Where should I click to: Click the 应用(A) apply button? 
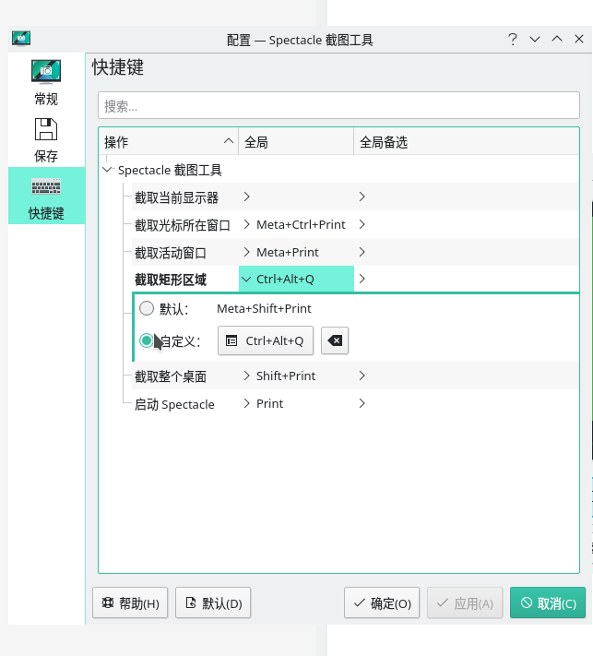[465, 602]
